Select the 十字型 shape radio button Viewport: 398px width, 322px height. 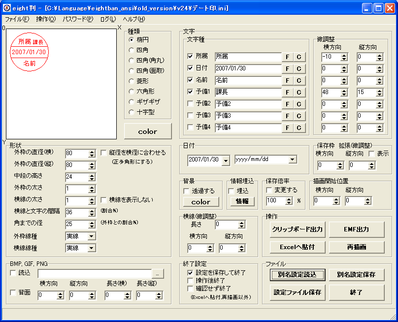click(x=131, y=112)
